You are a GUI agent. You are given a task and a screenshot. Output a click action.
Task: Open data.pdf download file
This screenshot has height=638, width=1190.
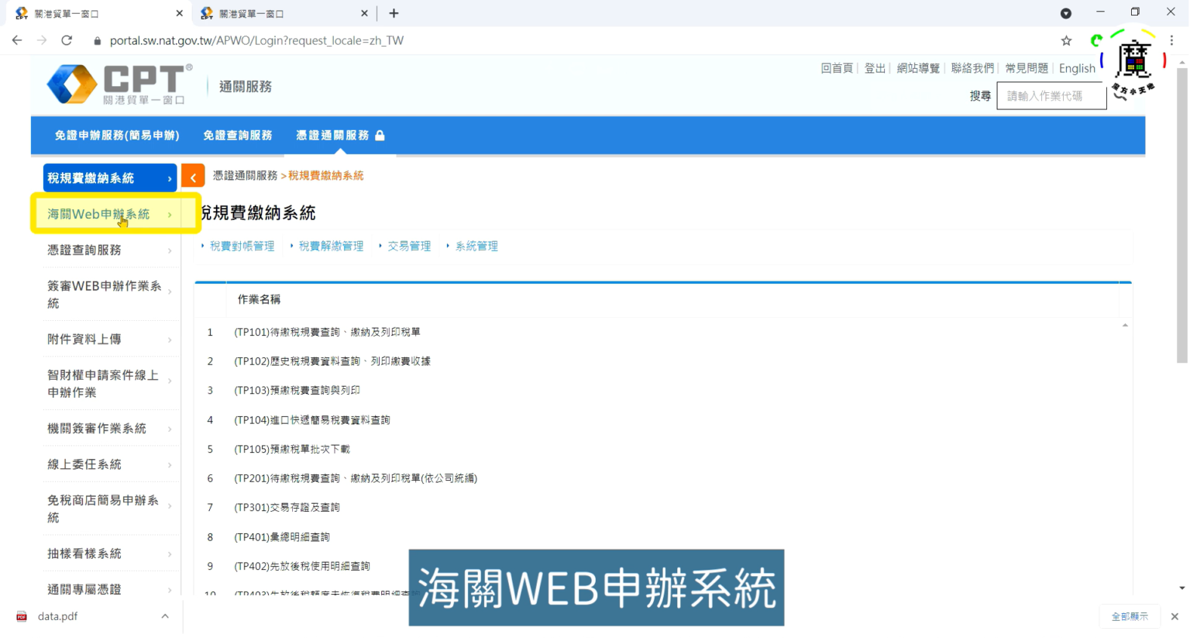pyautogui.click(x=57, y=616)
